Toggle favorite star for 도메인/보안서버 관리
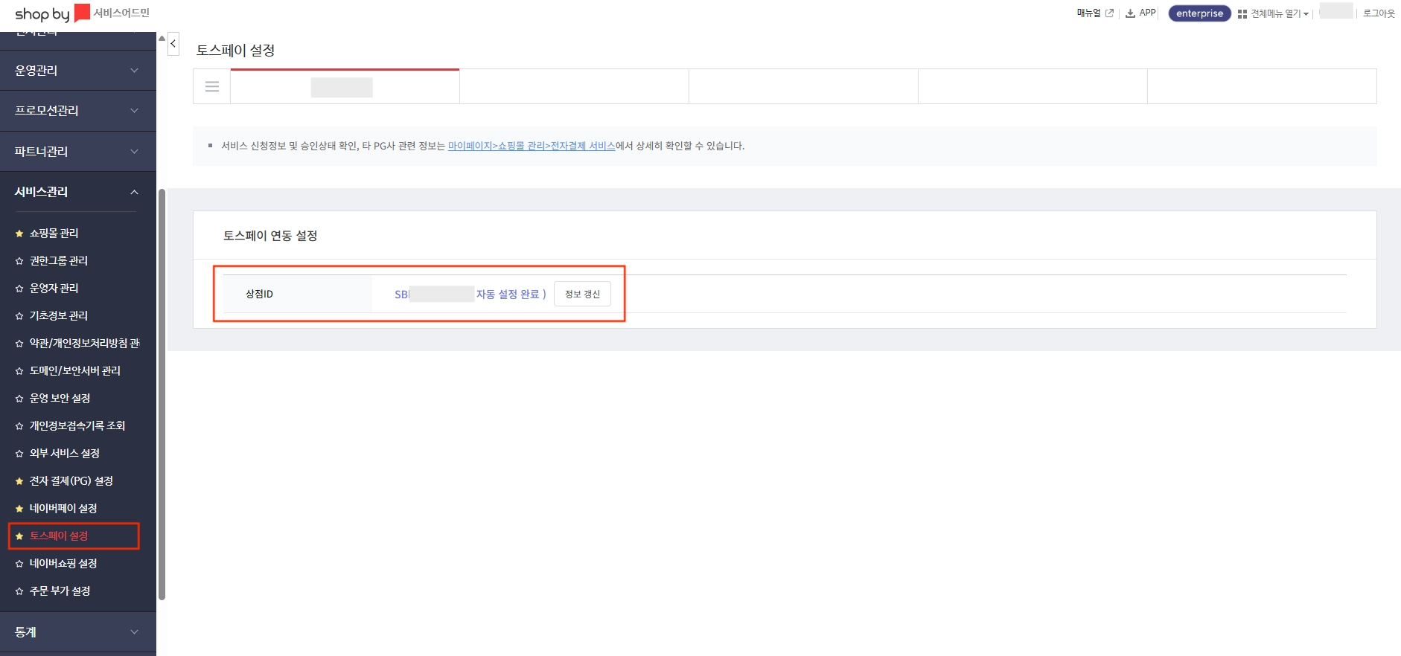Image resolution: width=1401 pixels, height=656 pixels. coord(19,371)
